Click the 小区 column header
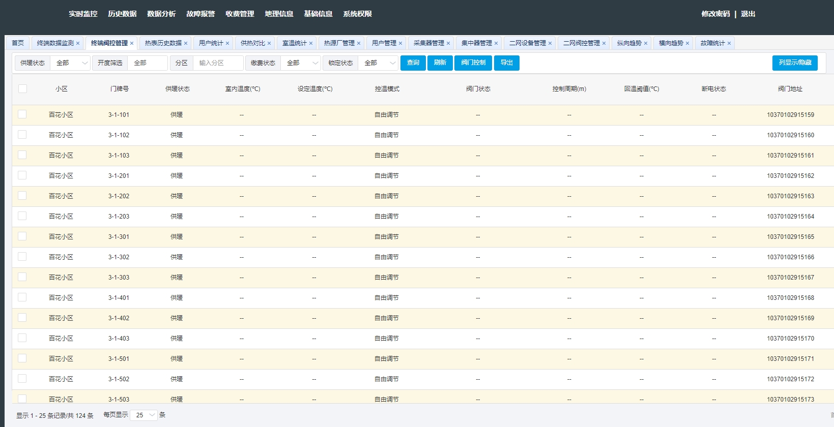834x427 pixels. [62, 89]
